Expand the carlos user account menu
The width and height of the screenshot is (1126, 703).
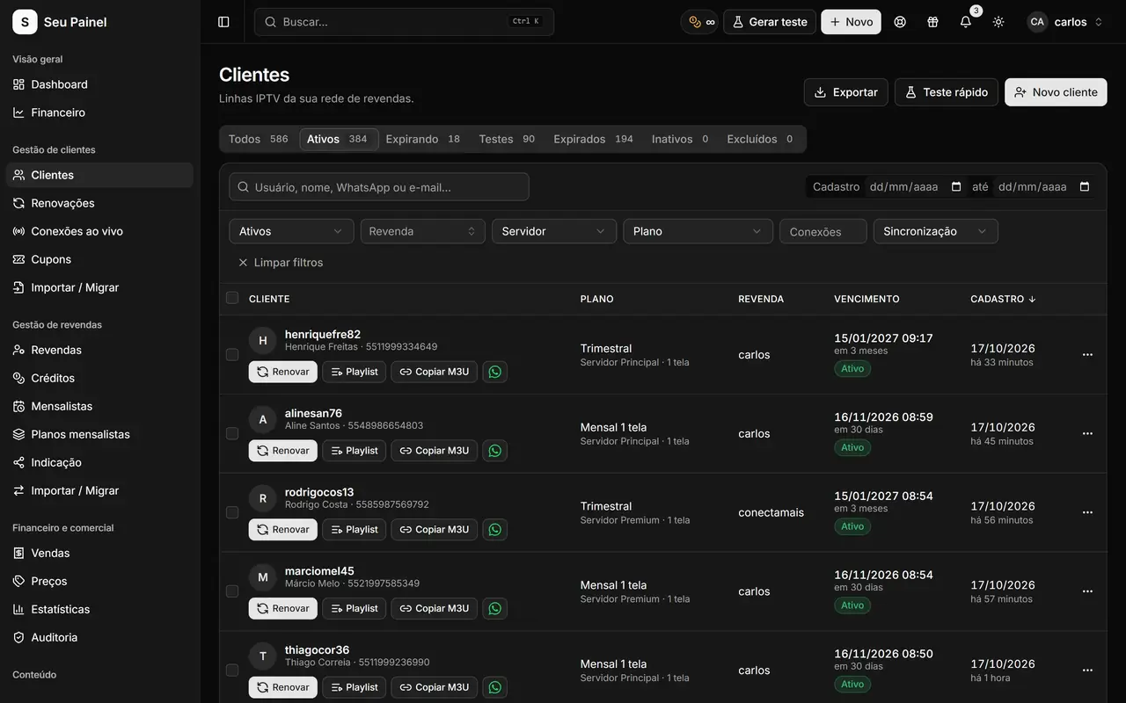coord(1065,22)
